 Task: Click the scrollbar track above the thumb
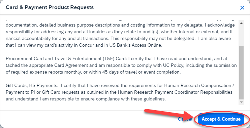click(x=241, y=35)
